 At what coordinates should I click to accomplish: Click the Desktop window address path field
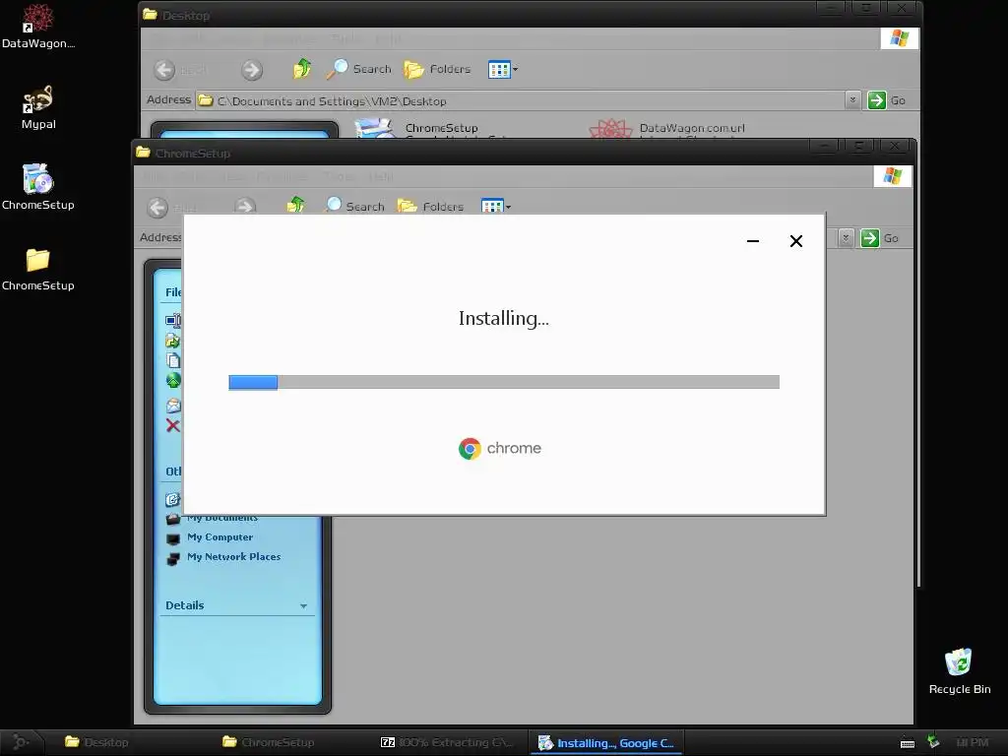click(520, 101)
